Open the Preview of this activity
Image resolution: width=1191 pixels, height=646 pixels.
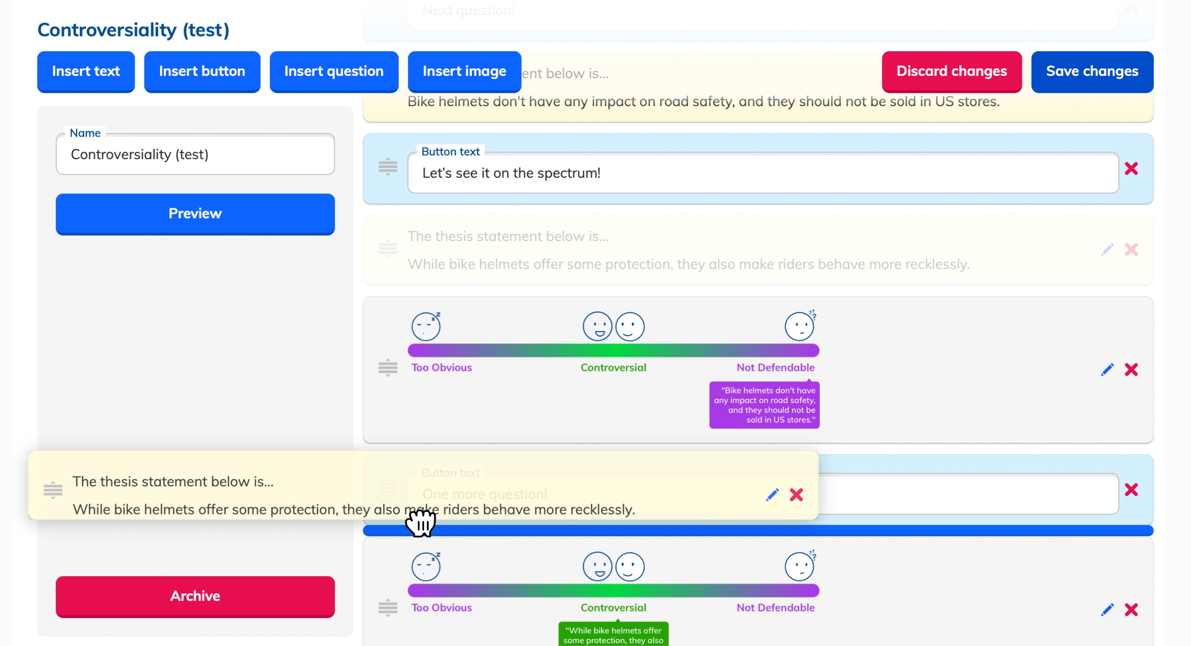(x=195, y=214)
